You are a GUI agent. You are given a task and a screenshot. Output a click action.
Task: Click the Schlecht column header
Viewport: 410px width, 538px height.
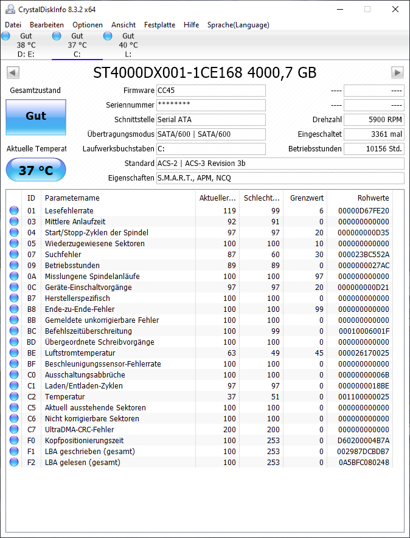262,198
